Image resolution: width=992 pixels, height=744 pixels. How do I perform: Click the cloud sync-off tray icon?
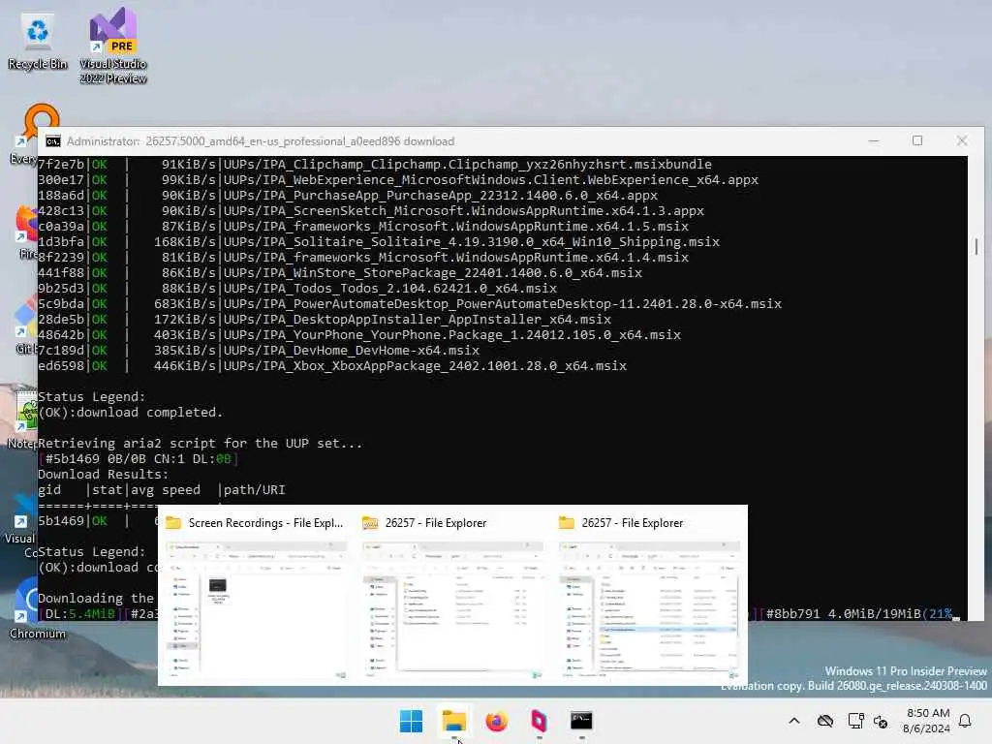pyautogui.click(x=825, y=721)
